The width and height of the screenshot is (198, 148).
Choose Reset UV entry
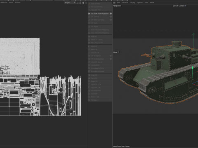tap(100, 81)
